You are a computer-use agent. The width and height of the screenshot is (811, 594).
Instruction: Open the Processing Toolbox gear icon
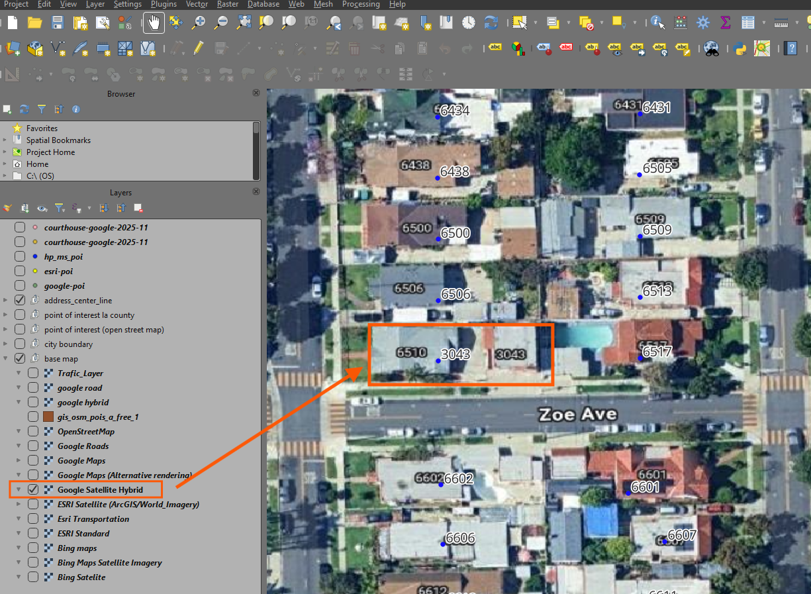point(702,23)
